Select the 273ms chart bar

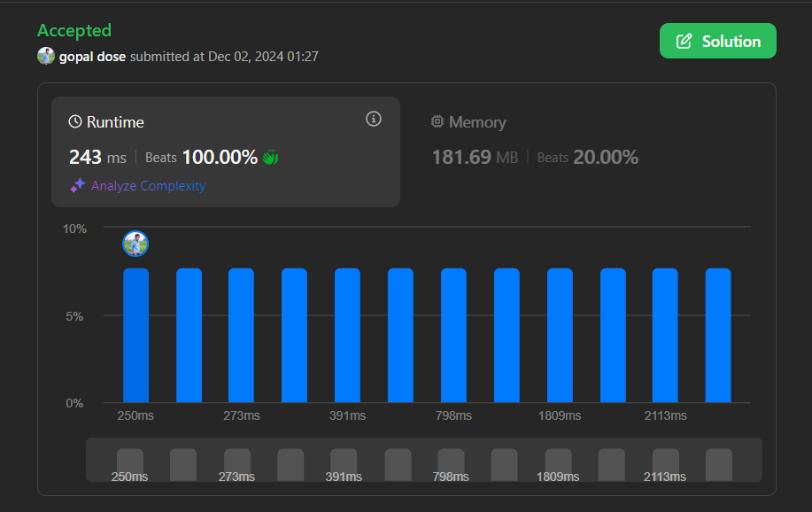(242, 336)
